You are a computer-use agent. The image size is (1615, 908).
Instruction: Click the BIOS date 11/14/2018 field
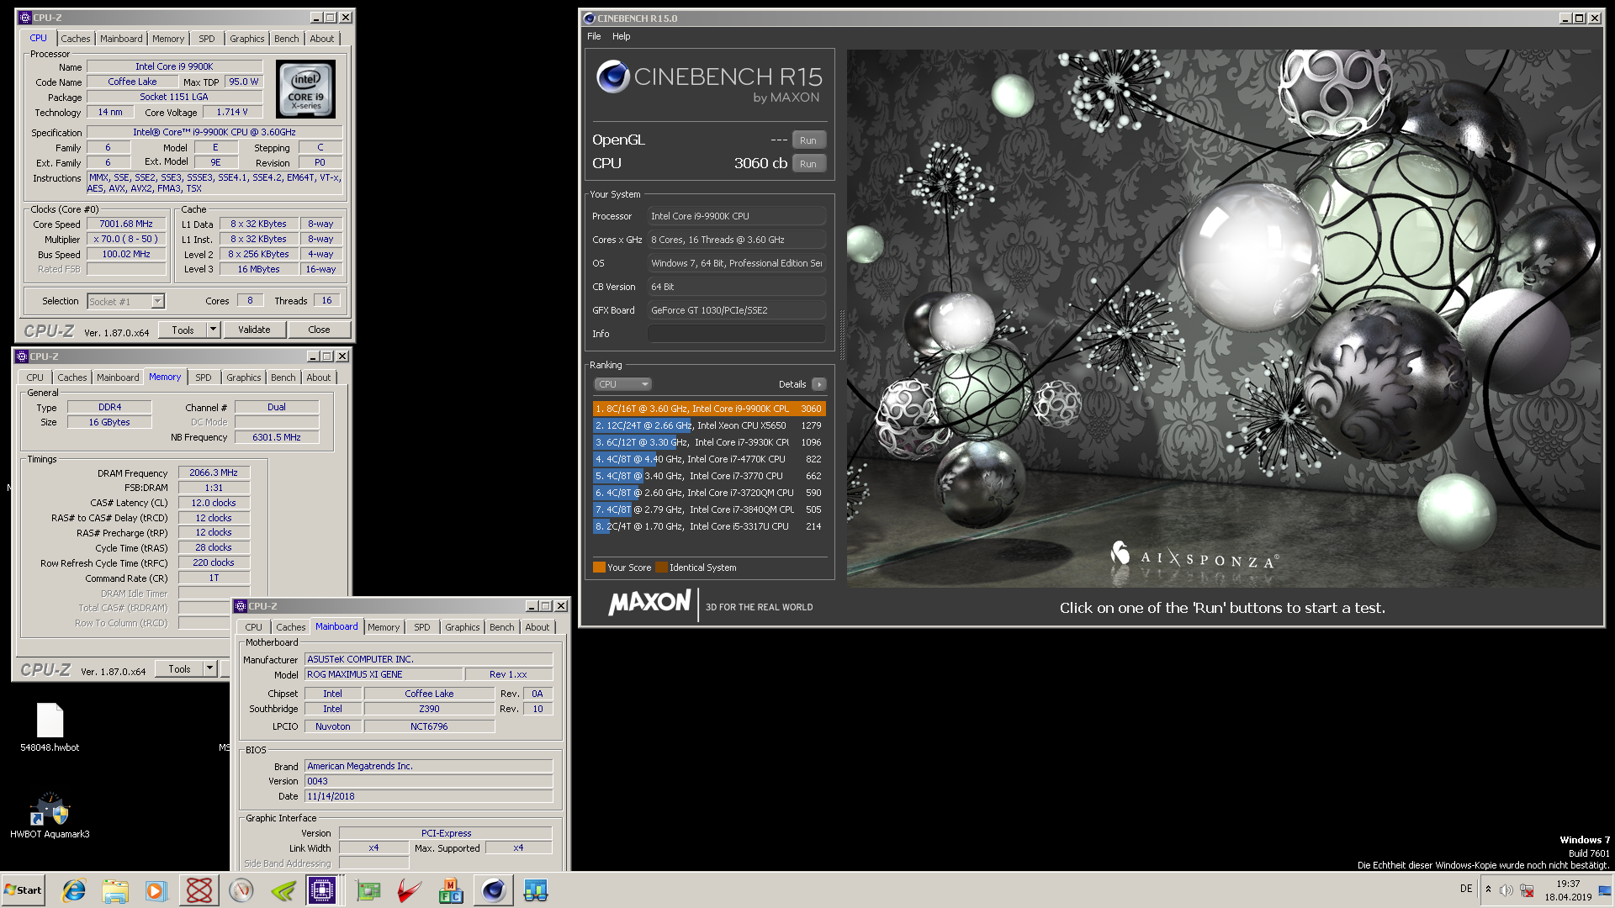click(429, 796)
